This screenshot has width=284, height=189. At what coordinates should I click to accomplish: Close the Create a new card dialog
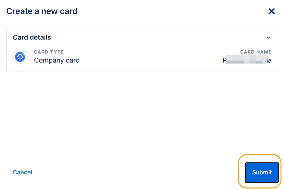click(271, 11)
